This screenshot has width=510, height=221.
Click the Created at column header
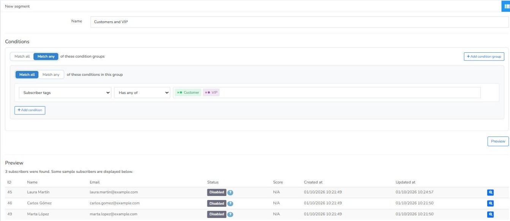[x=313, y=182]
